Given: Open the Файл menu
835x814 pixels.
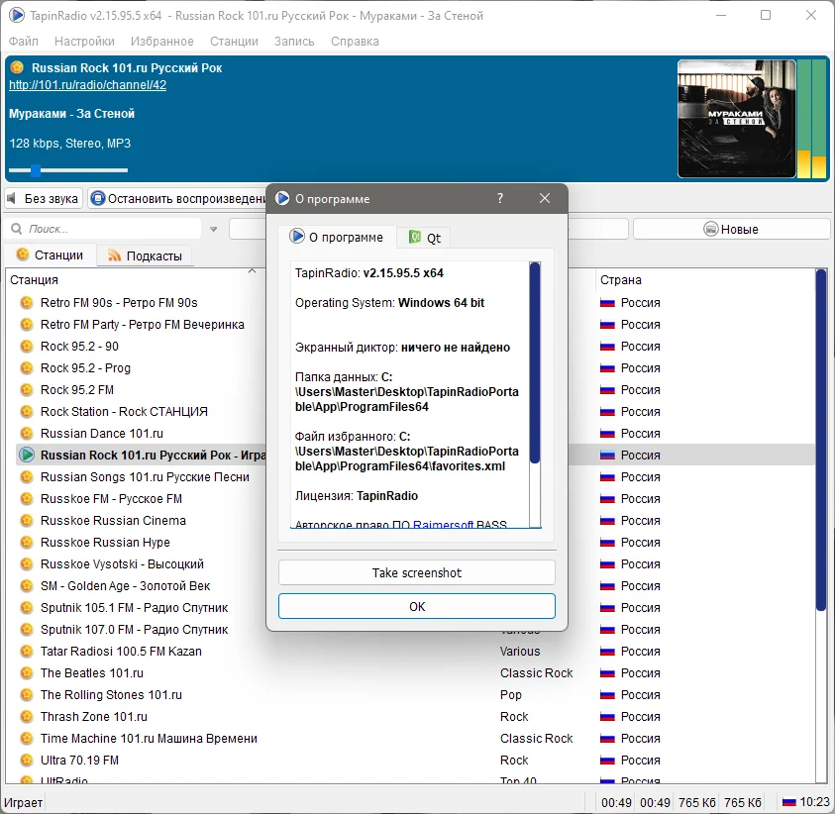Looking at the screenshot, I should (24, 41).
